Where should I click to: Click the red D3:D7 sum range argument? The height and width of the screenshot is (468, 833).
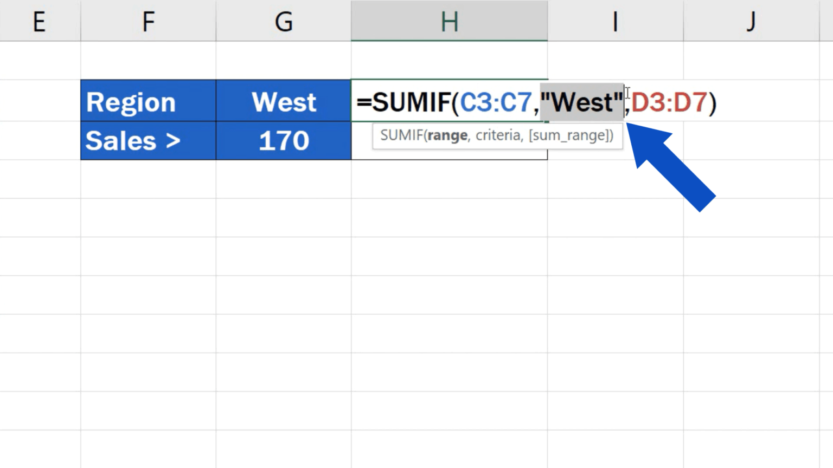pyautogui.click(x=668, y=102)
